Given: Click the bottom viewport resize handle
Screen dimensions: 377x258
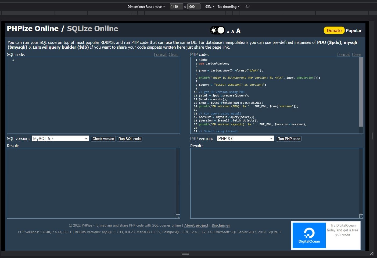Looking at the screenshot, I should (x=185, y=253).
